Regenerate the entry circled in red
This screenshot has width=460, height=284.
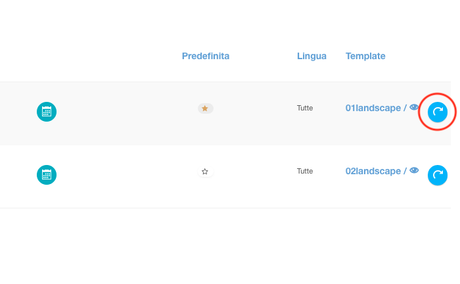(438, 112)
